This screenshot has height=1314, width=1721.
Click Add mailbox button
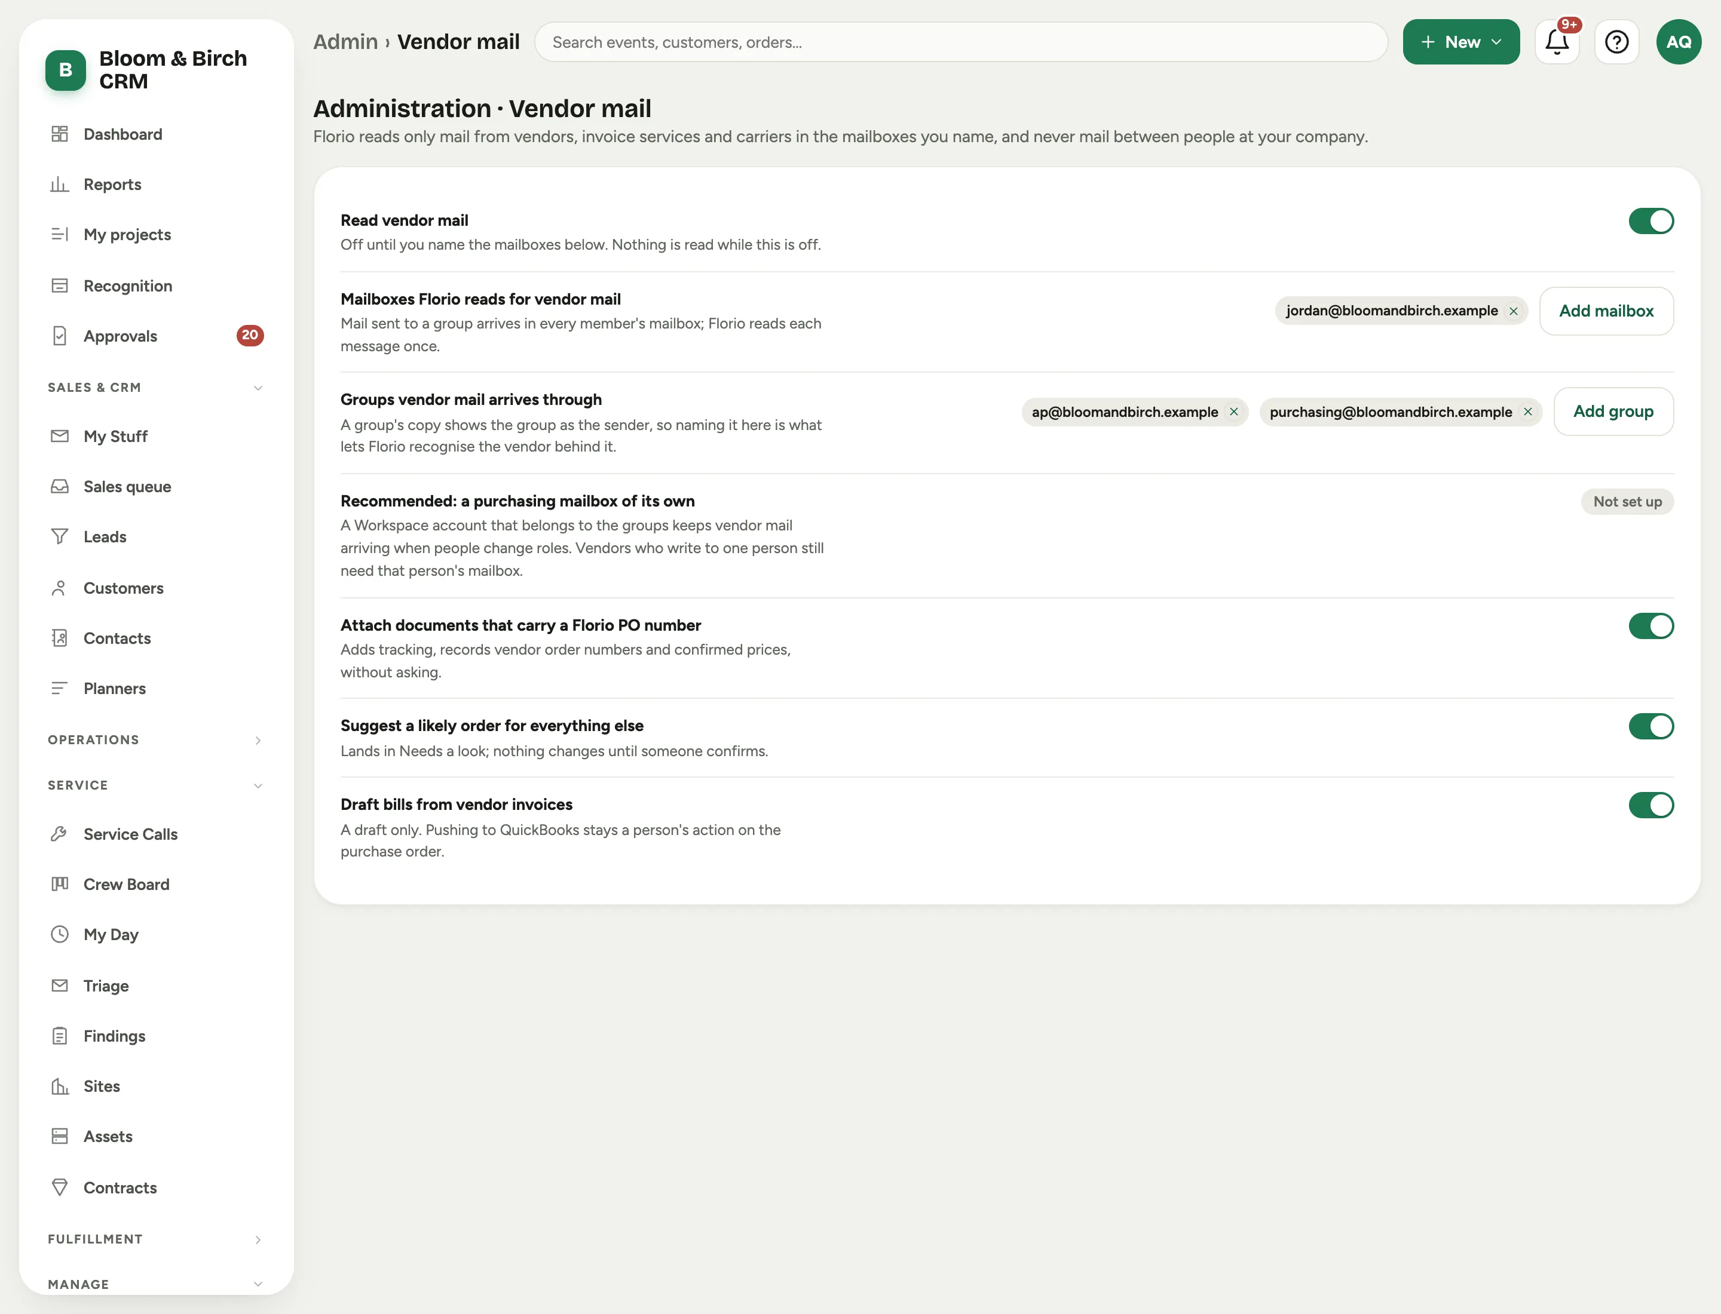point(1606,311)
